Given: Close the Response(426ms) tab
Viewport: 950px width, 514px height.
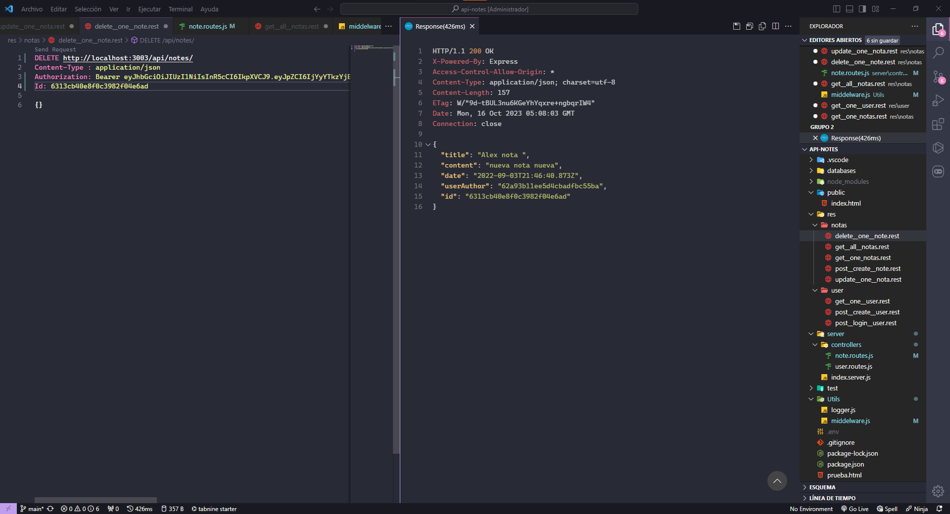Looking at the screenshot, I should [x=472, y=26].
